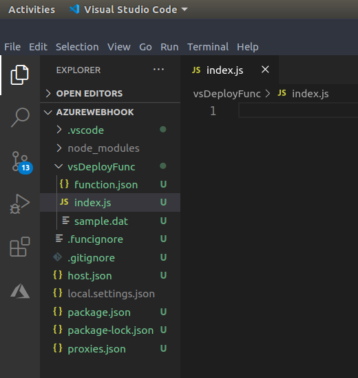Screen dimensions: 358x378
Task: Open Source Control with 13 changes
Action: pyautogui.click(x=21, y=162)
